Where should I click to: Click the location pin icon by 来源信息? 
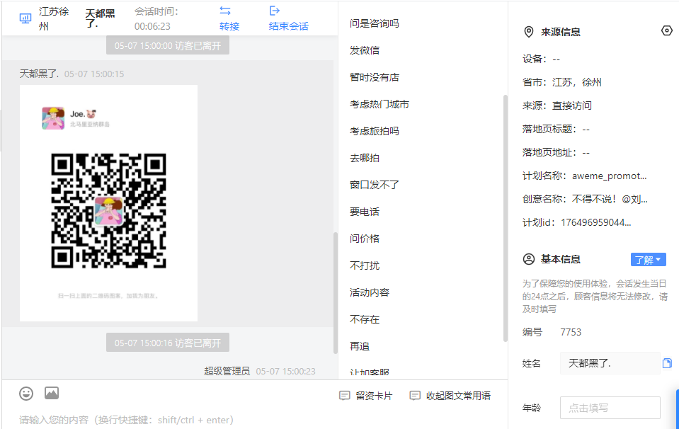(529, 32)
